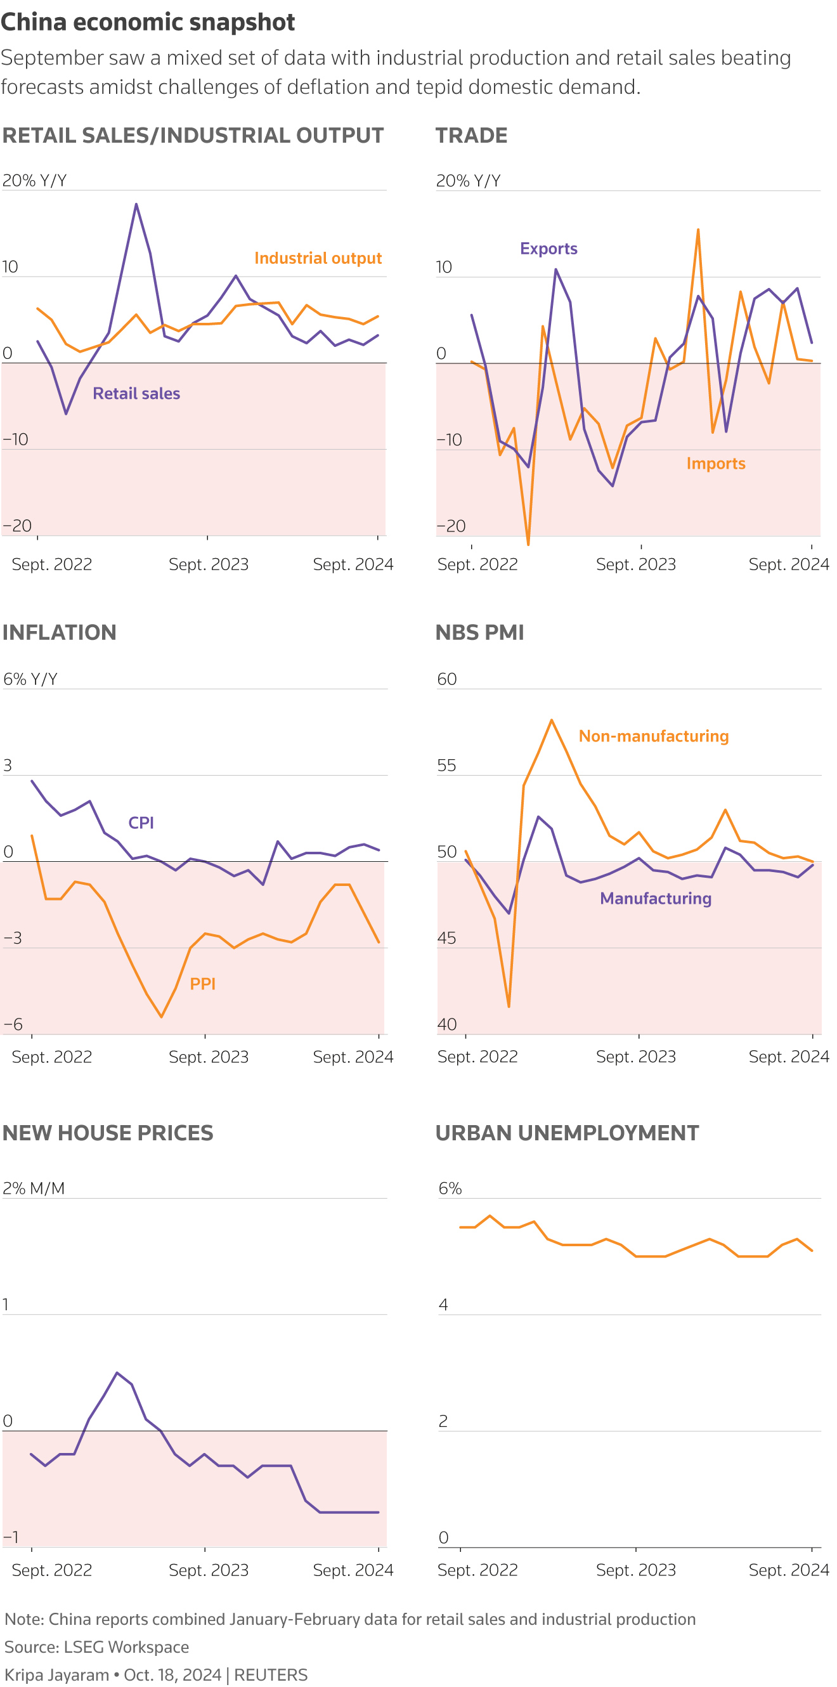Image resolution: width=837 pixels, height=1687 pixels.
Task: Click the "China economic snapshot" headline
Action: pyautogui.click(x=147, y=22)
